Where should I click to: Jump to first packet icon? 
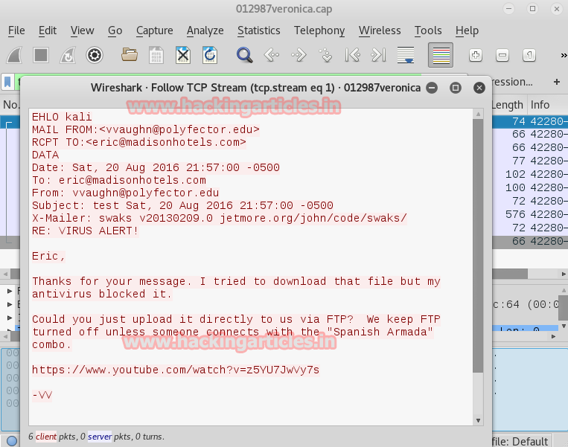pos(352,55)
